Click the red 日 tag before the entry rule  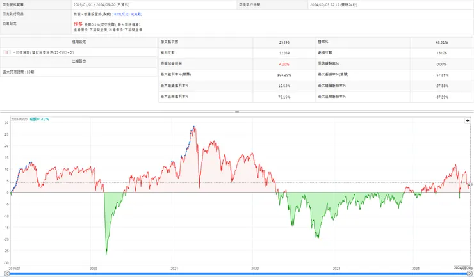tap(6, 52)
